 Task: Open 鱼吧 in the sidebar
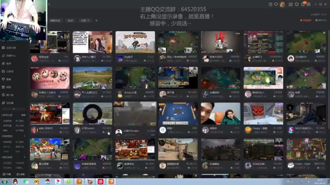7,64
